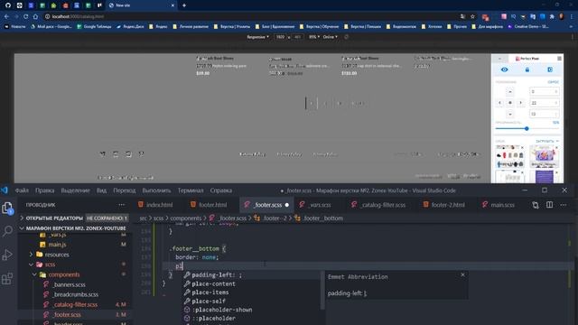Click the upload layers link in PerfectPixel

click(547, 141)
